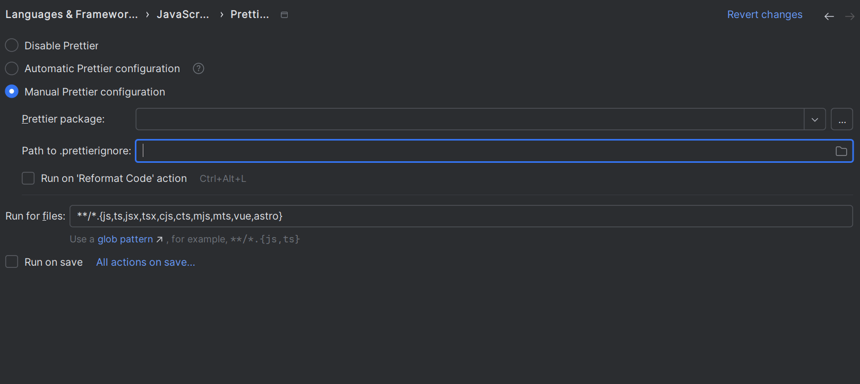
Task: Go to JavaScript breadcrumb item
Action: click(183, 14)
